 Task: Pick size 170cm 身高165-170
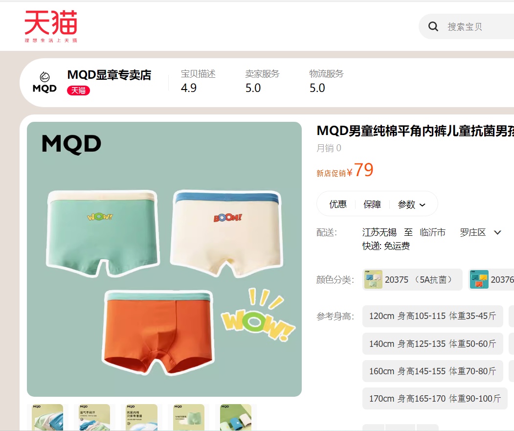point(435,399)
